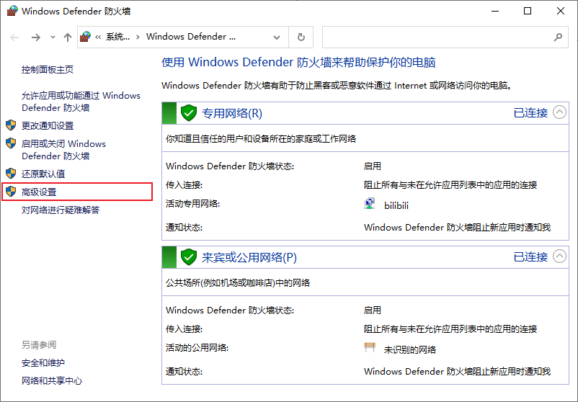
Task: Click the shield icon beside 高级设置
Action: click(11, 192)
